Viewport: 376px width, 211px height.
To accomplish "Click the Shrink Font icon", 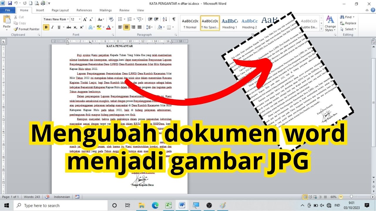I will click(x=91, y=19).
